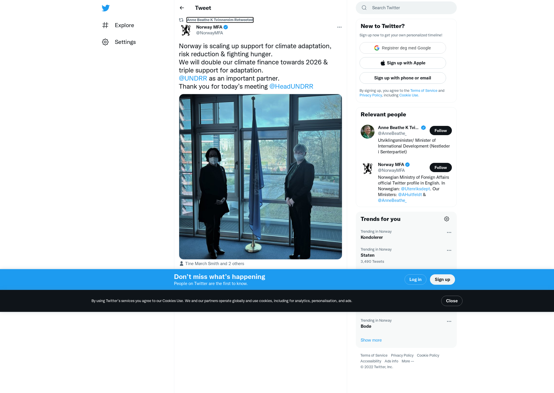The width and height of the screenshot is (554, 393).
Task: Click the Explore hashtag icon
Action: tap(105, 25)
